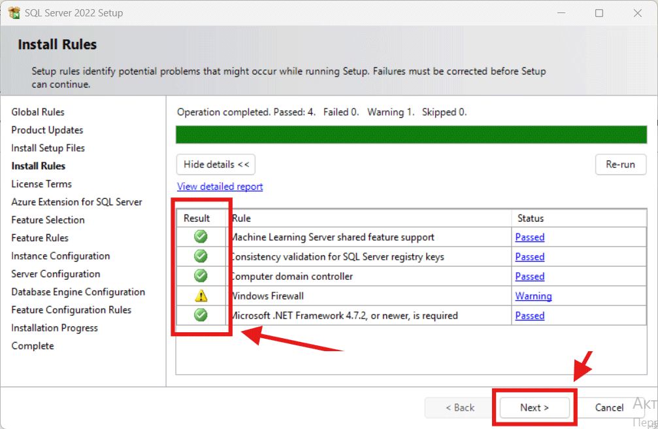
Task: Maximize the setup window
Action: point(599,13)
